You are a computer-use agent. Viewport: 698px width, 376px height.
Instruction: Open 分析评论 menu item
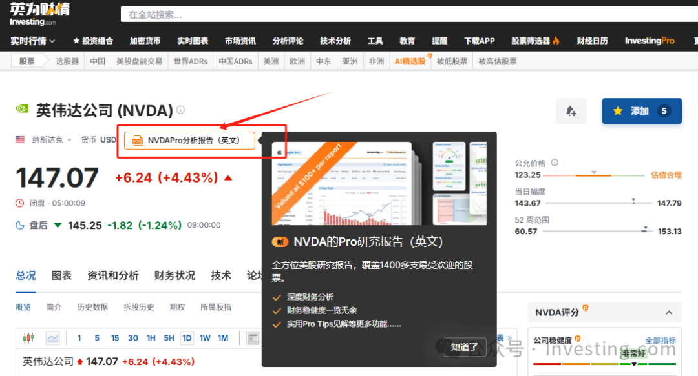coord(288,41)
